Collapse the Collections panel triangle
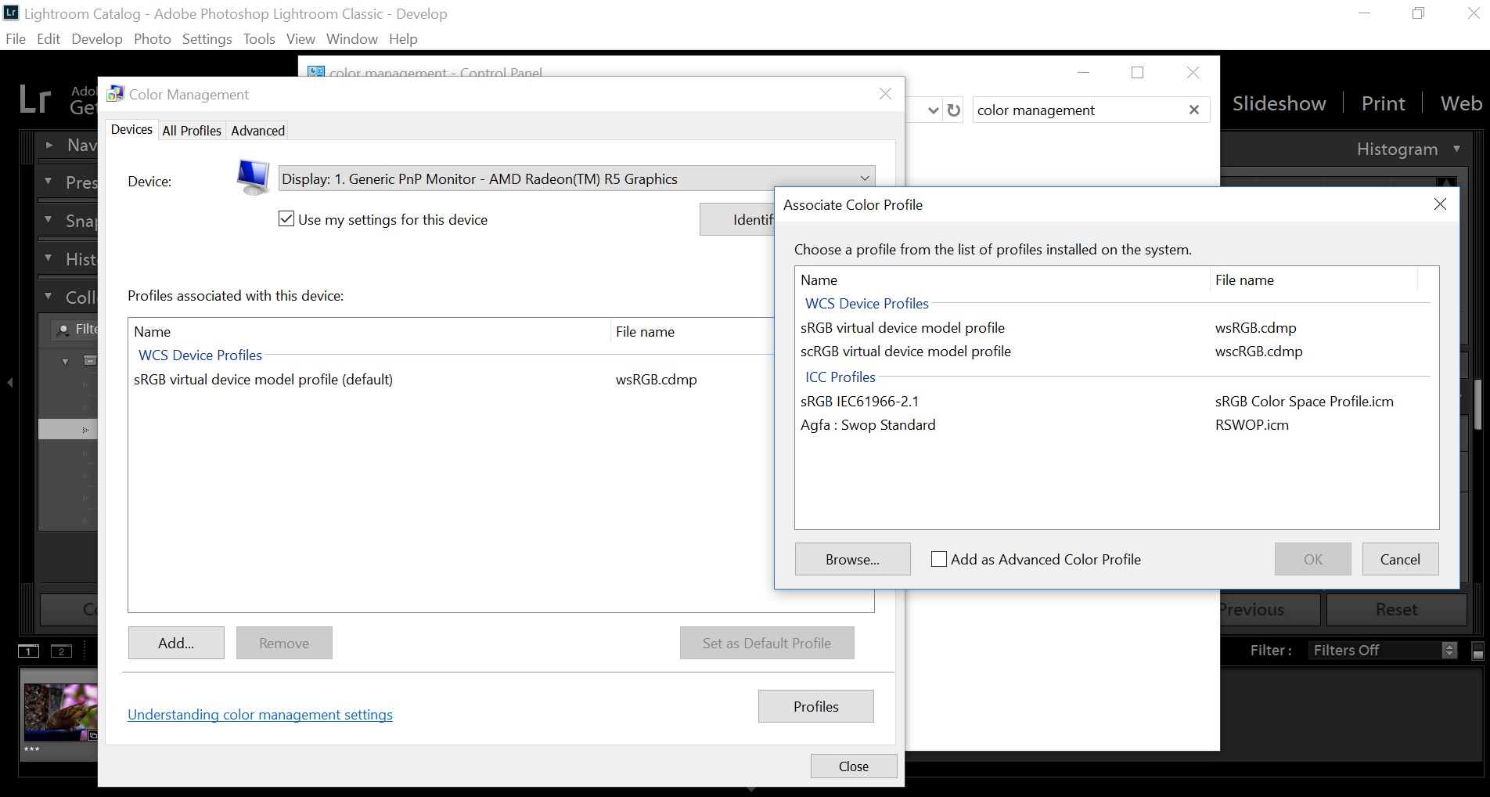This screenshot has width=1490, height=797. tap(49, 296)
